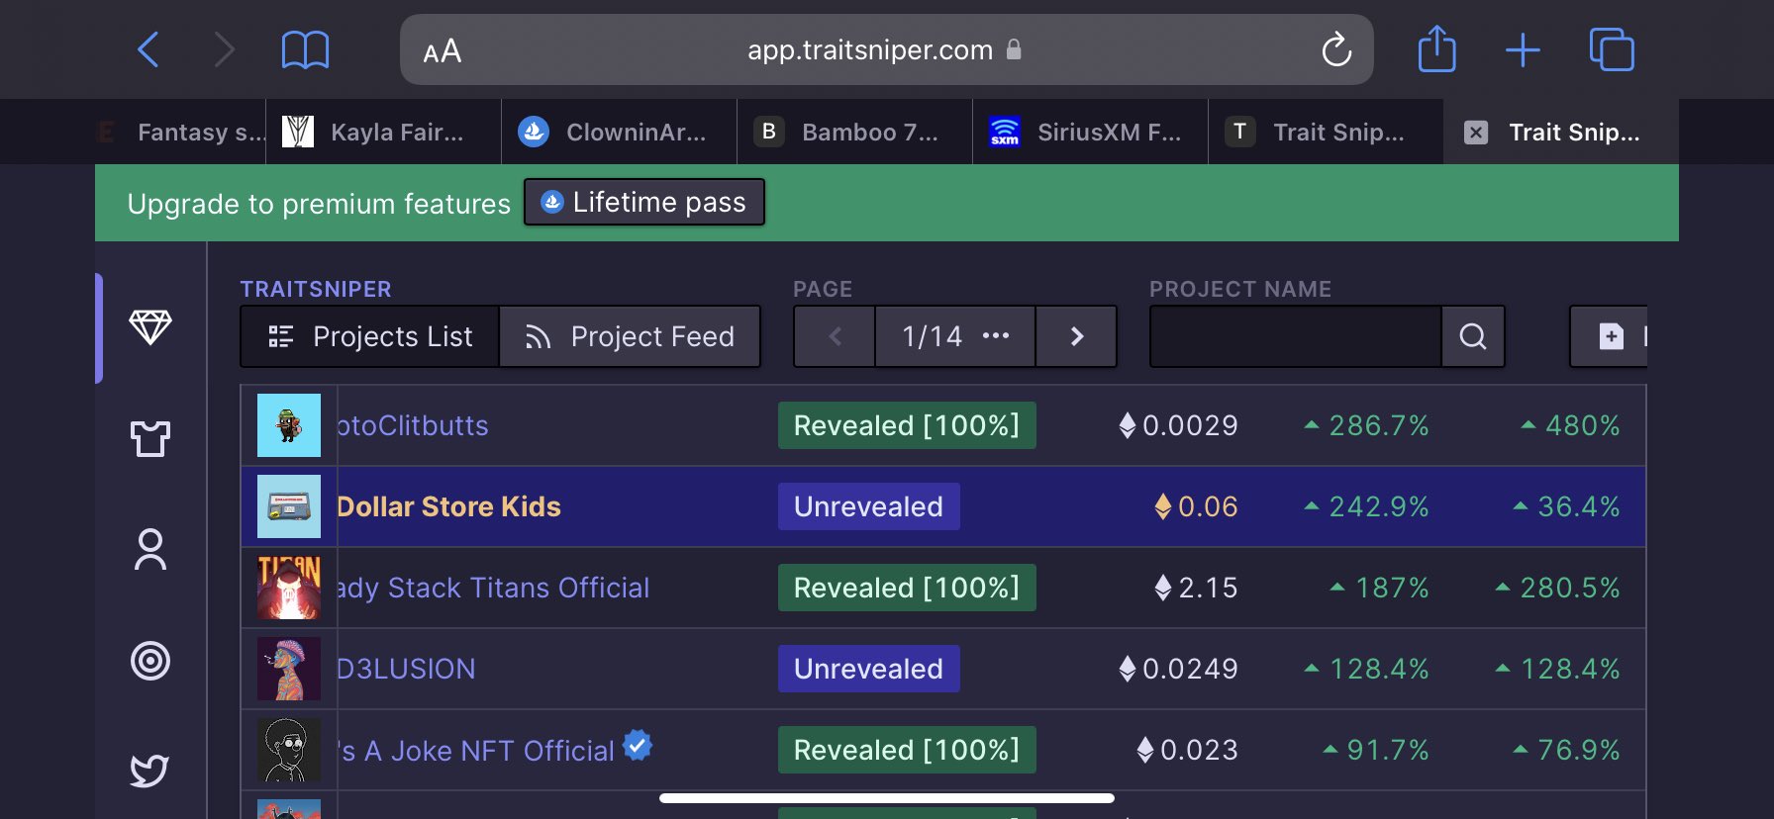Click the A Joke NFT thumbnail
Screen dimensions: 1774x819
pos(289,750)
